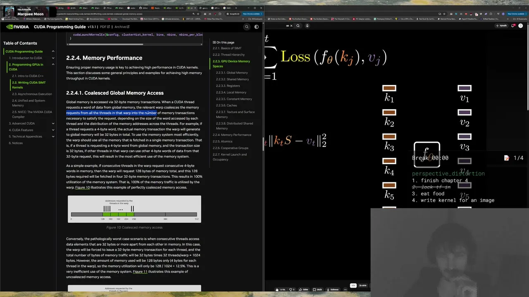This screenshot has height=297, width=529.
Task: Go to 2.2.3.1. Global Memory
Action: (232, 73)
